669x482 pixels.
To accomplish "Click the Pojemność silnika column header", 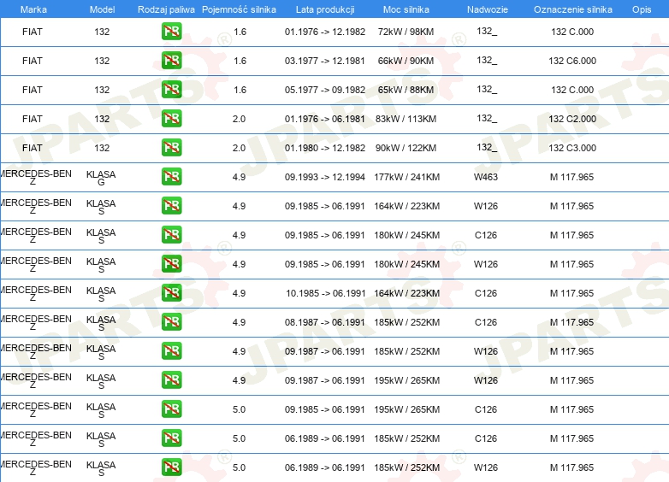I will 239,9.
